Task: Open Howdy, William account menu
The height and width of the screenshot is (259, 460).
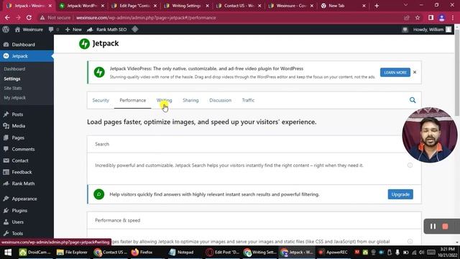Action: 432,29
